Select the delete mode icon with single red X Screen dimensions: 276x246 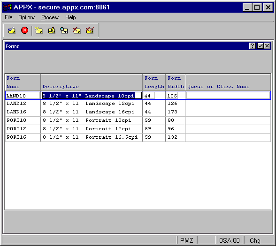[77, 30]
